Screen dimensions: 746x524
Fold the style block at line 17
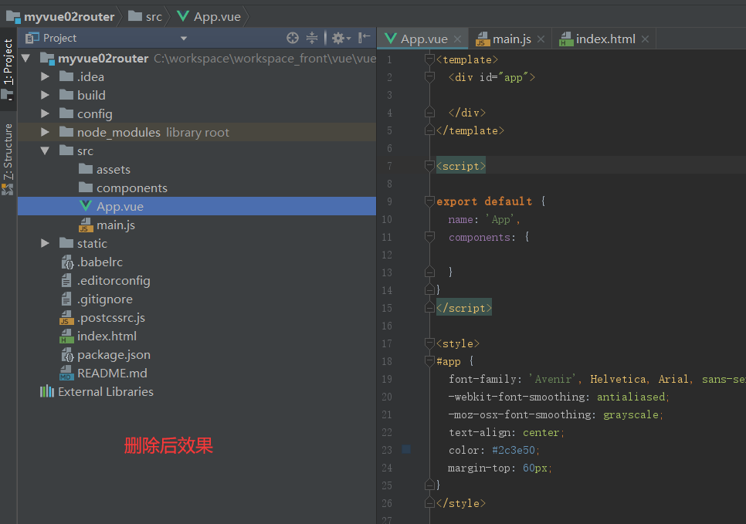(x=429, y=343)
